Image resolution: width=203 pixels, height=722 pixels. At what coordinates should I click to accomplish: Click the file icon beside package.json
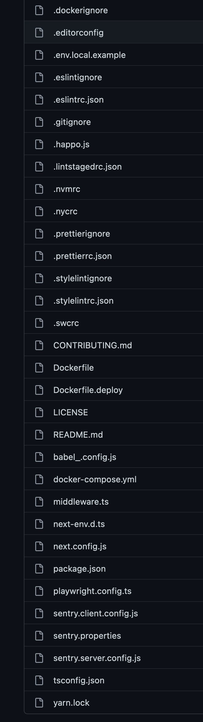point(39,569)
